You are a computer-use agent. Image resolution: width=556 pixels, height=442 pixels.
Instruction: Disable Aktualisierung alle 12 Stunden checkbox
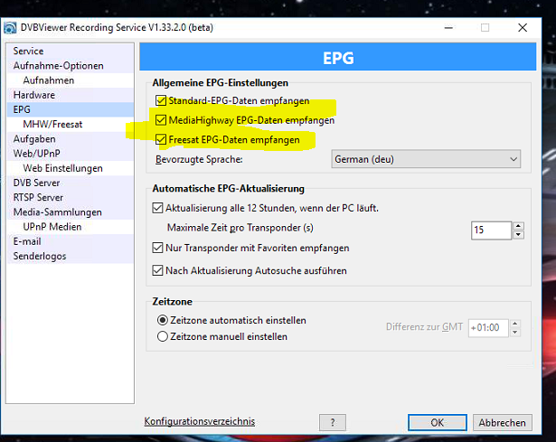click(158, 208)
